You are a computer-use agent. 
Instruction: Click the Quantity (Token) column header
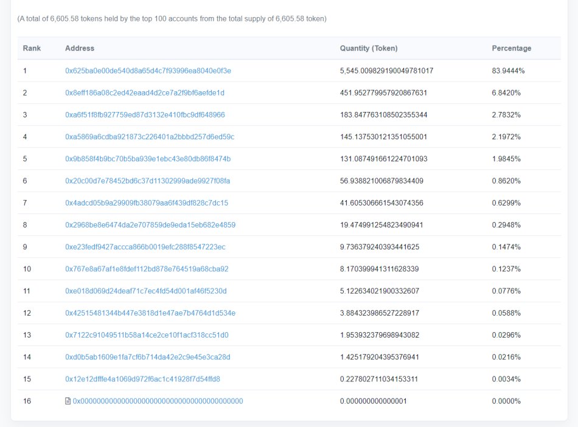[370, 48]
